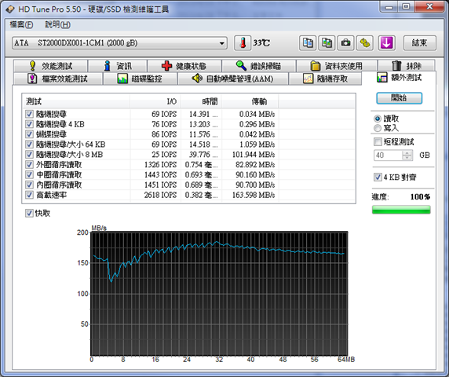Open the options gear icon
Viewport: 449px width, 377px height.
coord(364,43)
